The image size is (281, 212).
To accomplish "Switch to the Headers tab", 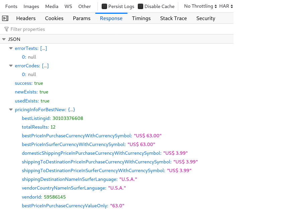I will point(26,18).
